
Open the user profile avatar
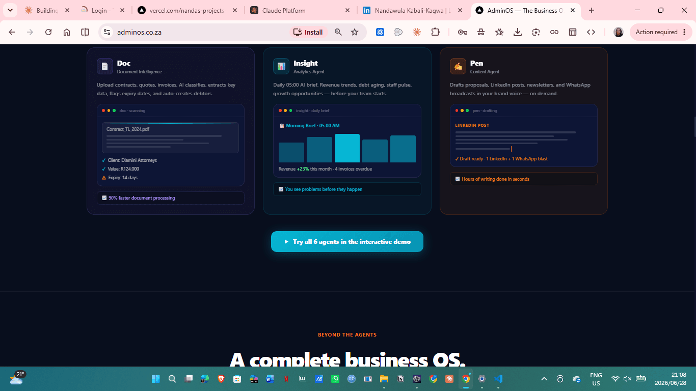tap(619, 32)
